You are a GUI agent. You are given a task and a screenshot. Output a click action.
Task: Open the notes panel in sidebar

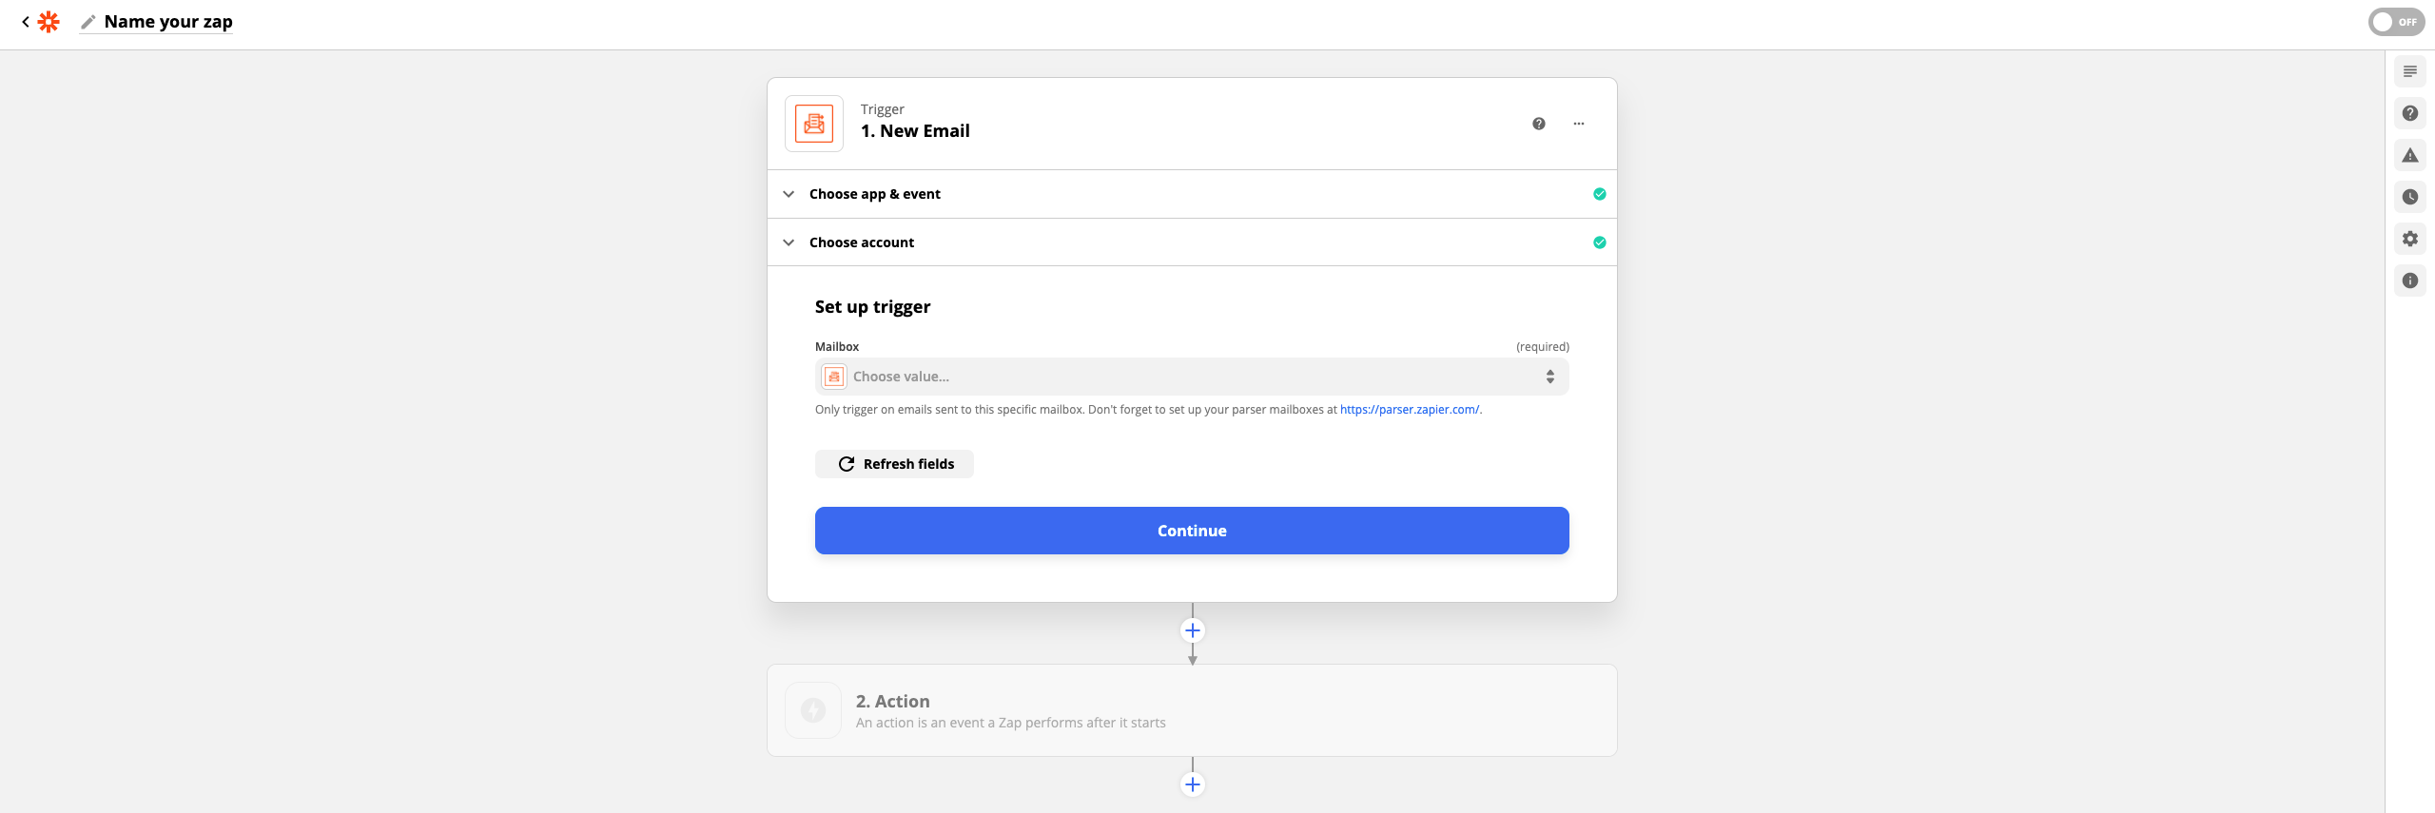2409,72
